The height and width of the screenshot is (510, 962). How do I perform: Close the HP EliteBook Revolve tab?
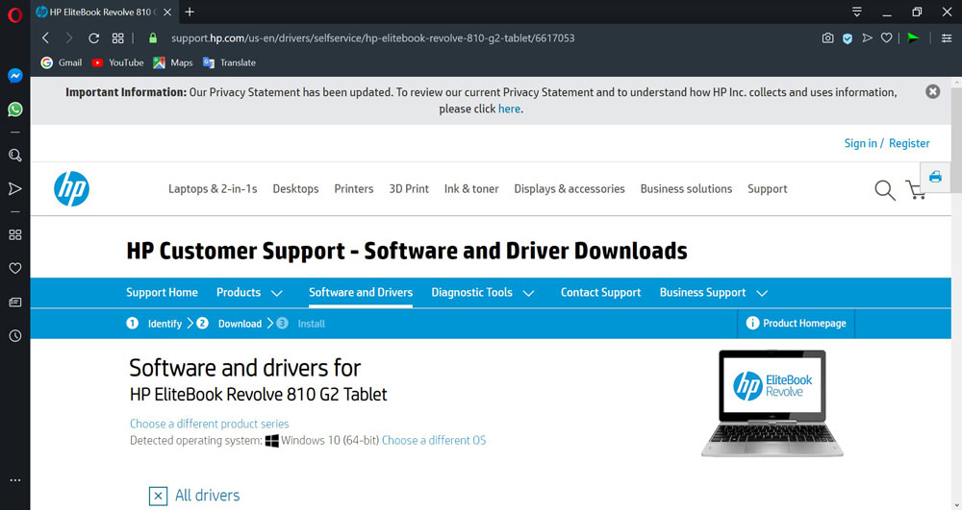tap(166, 12)
